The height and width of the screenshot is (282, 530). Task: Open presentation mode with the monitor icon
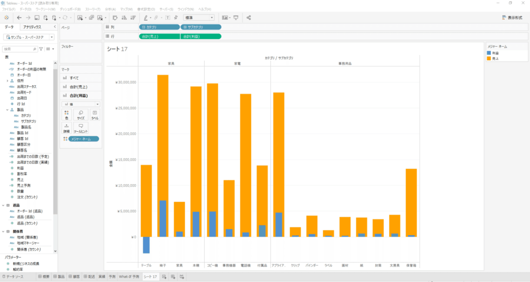pos(236,18)
